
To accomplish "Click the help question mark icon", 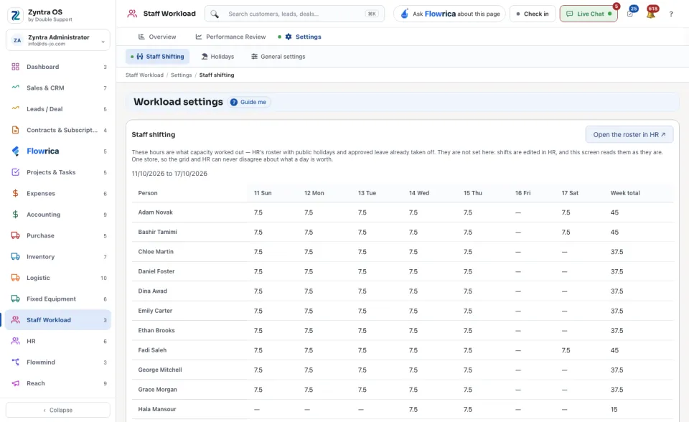I will tap(671, 14).
